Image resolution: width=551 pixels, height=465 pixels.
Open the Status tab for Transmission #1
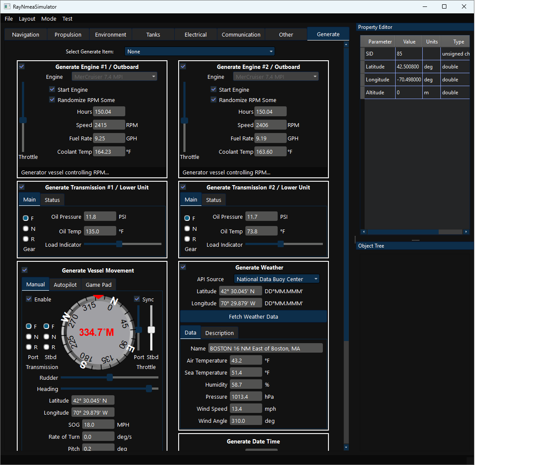[x=52, y=199]
